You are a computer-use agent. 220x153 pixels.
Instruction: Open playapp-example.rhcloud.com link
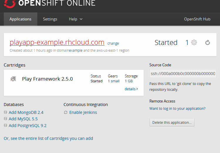[57, 42]
